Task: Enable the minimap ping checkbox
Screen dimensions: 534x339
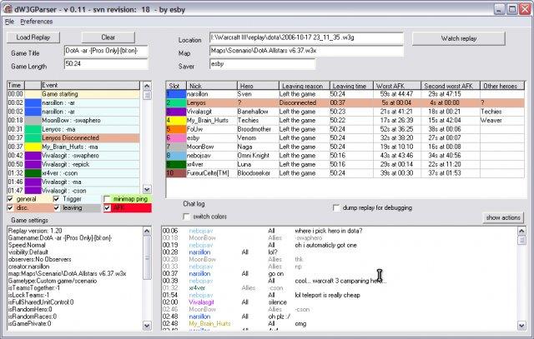Action: pos(108,198)
